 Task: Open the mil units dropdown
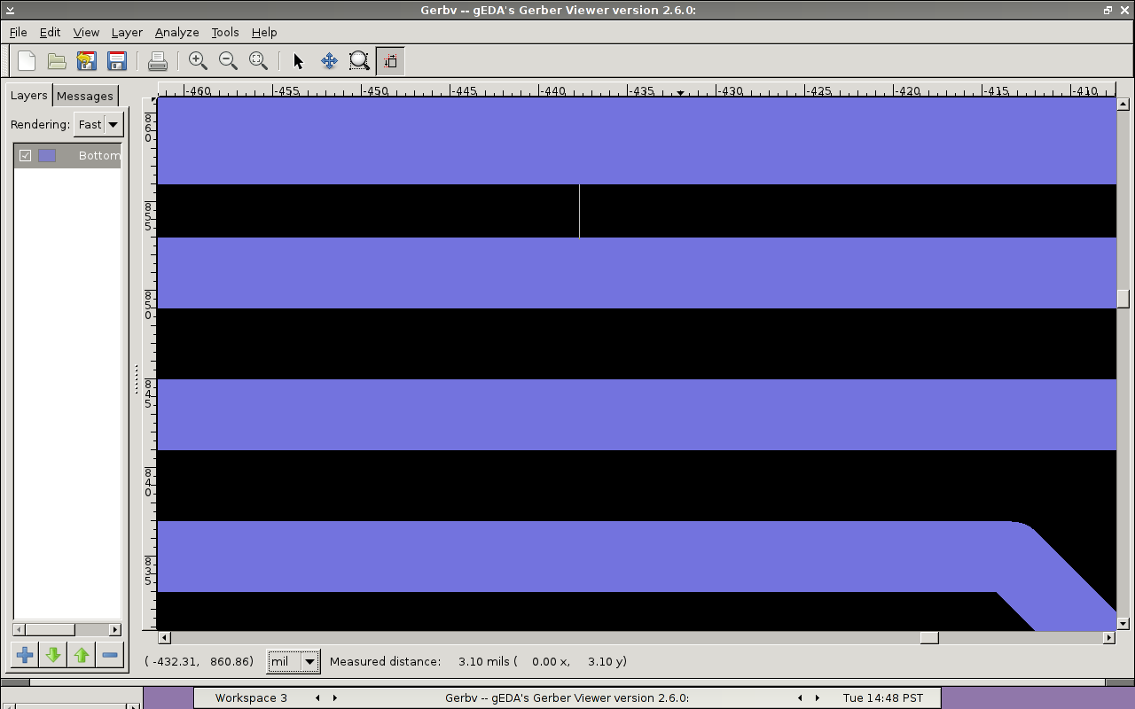tap(294, 662)
